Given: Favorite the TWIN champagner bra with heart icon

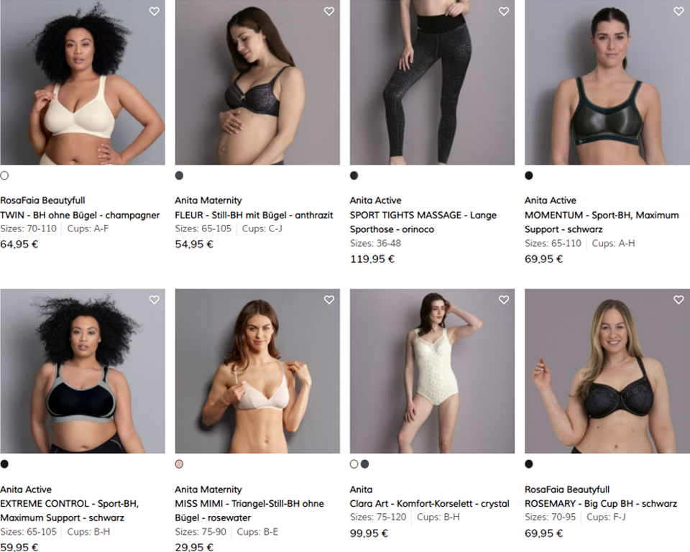Looking at the screenshot, I should coord(154,11).
